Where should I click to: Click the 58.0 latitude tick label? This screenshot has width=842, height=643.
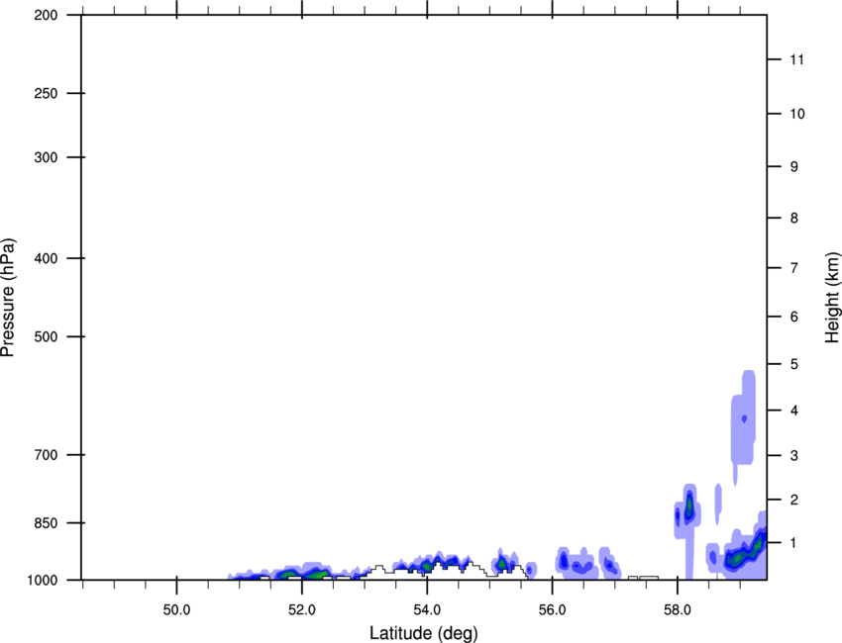678,610
